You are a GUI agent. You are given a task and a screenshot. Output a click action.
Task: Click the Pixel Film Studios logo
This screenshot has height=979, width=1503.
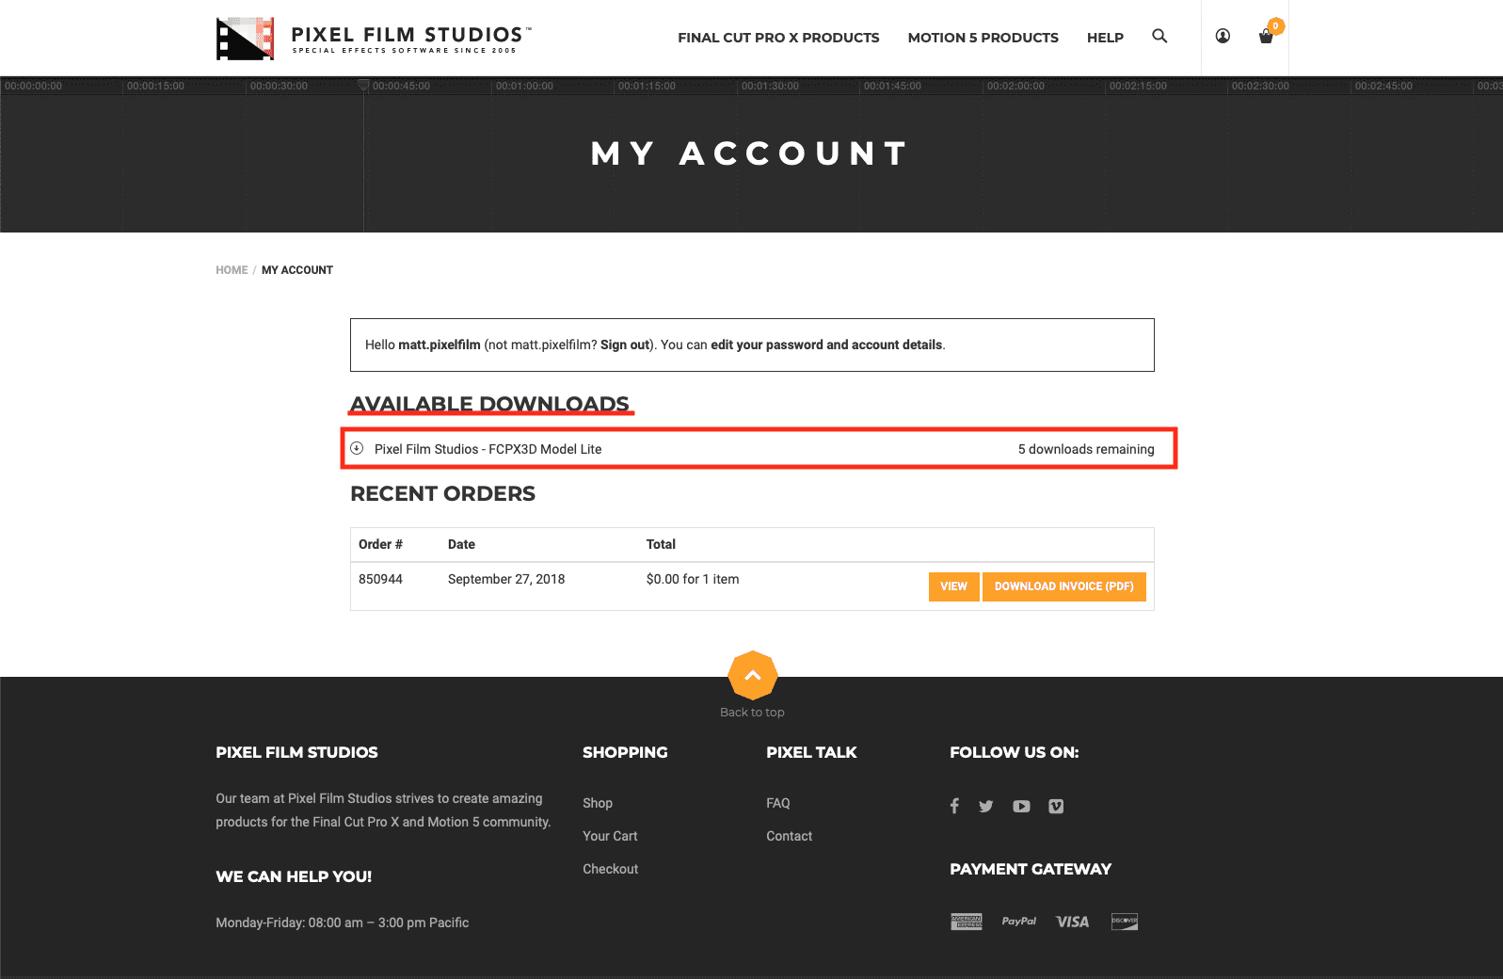374,39
